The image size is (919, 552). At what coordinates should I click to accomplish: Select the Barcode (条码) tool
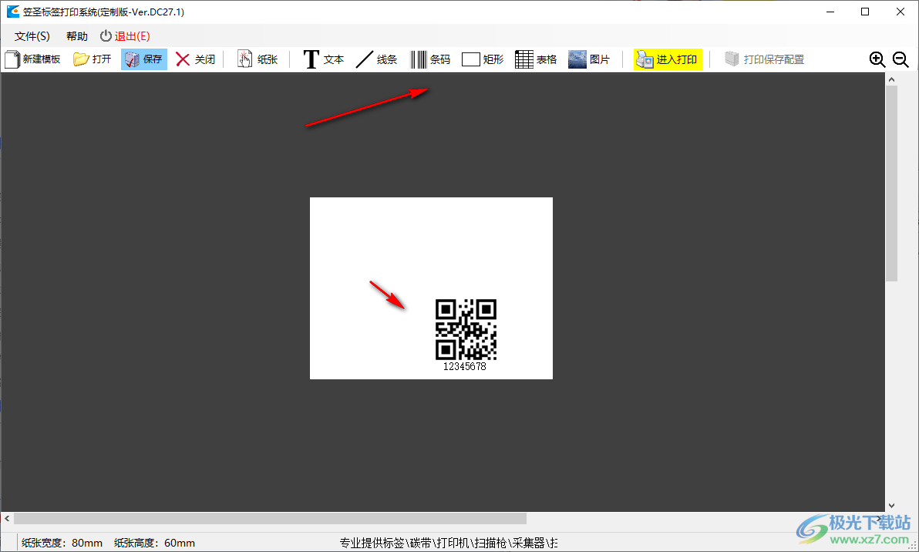(430, 59)
